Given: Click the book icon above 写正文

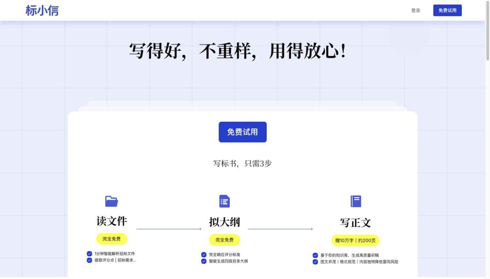Looking at the screenshot, I should pyautogui.click(x=356, y=201).
